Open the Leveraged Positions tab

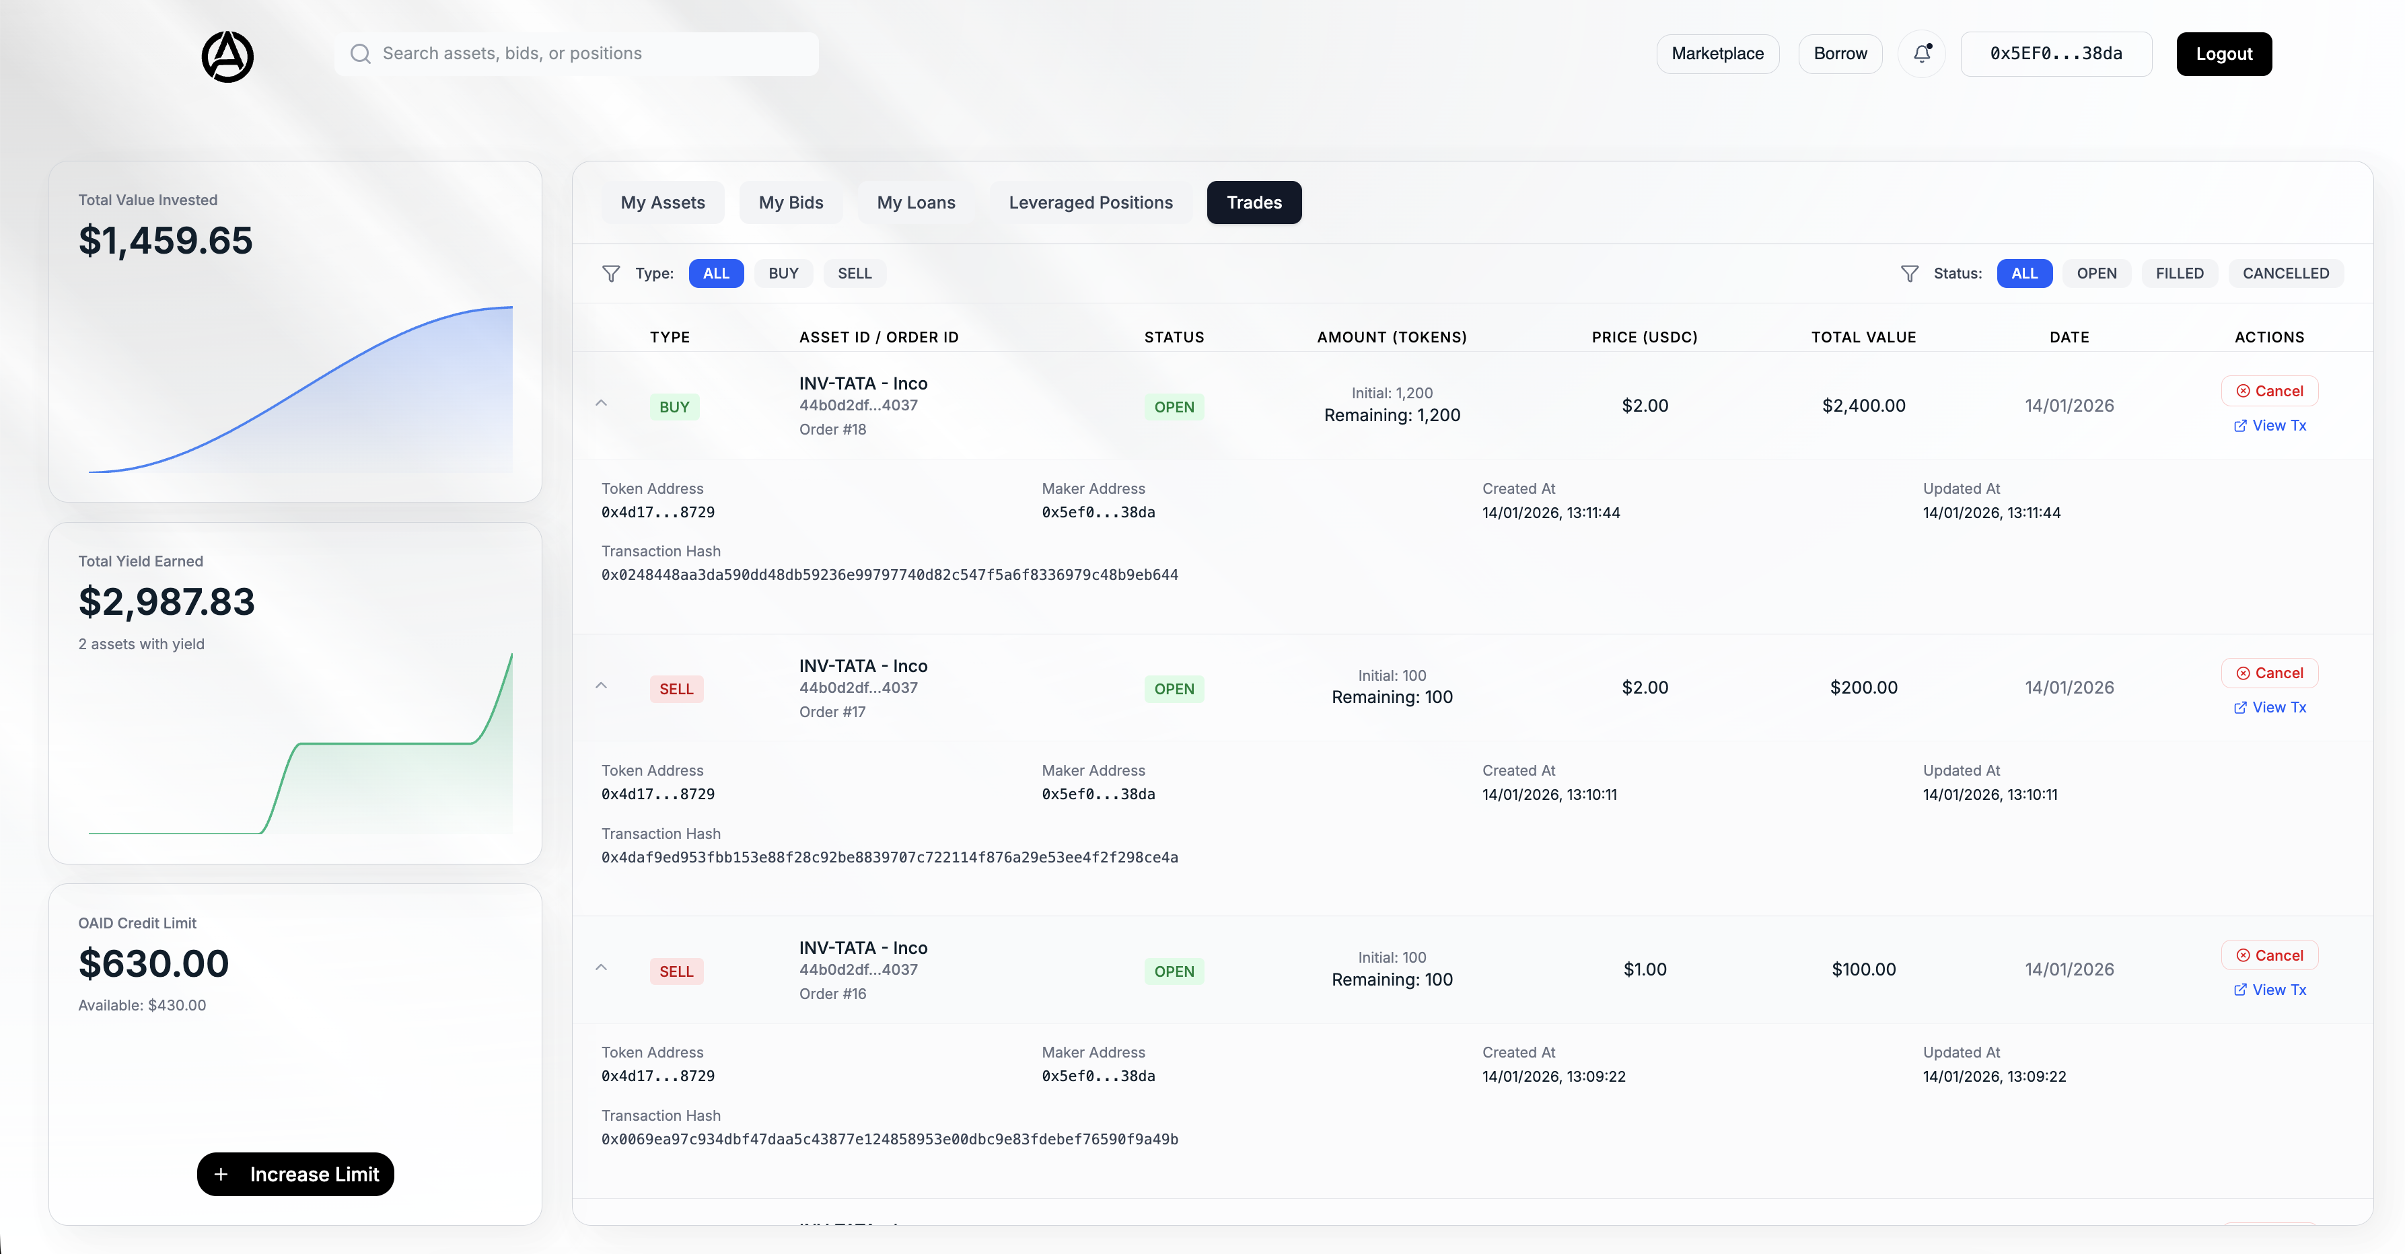(1091, 202)
